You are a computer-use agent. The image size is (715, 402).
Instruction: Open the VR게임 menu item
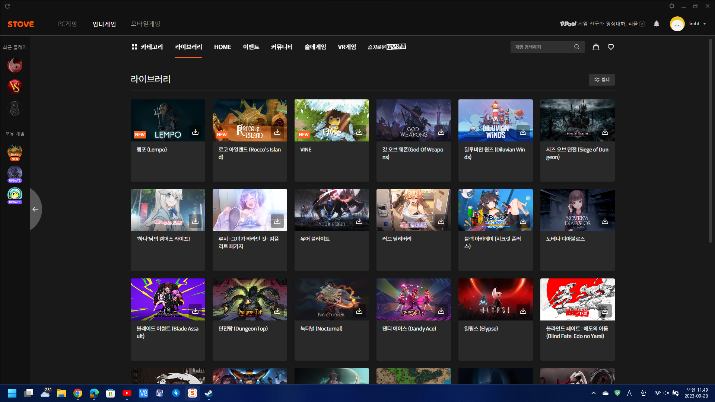347,47
